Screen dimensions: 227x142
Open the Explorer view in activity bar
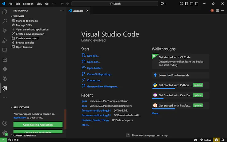[5, 12]
